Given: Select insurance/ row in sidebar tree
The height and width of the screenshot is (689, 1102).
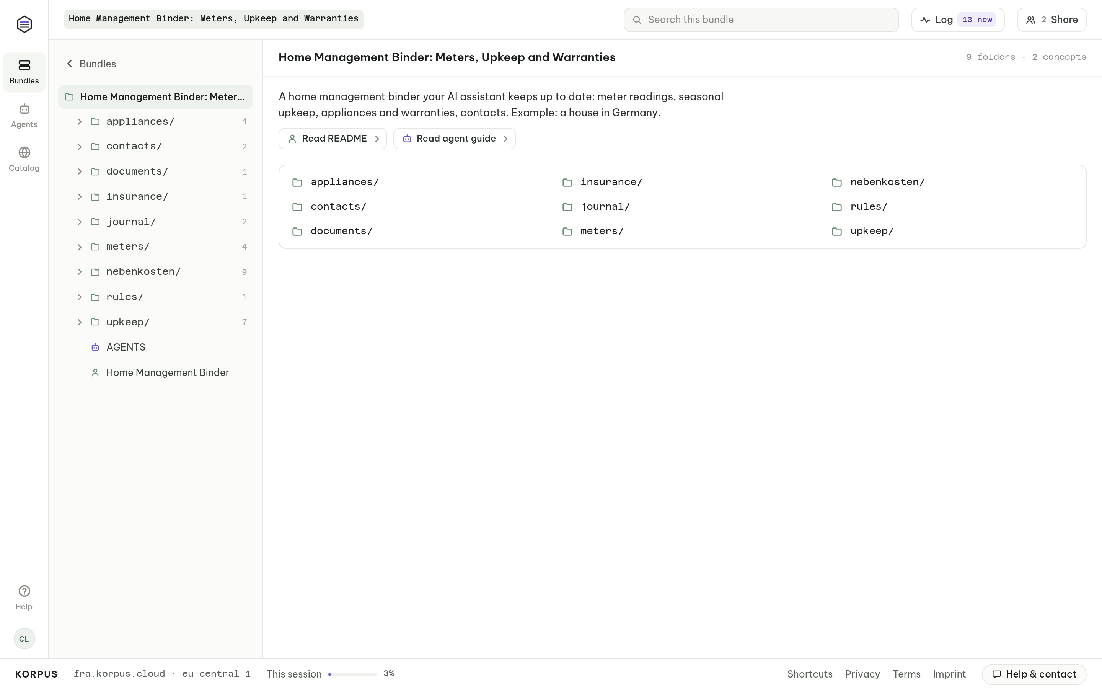Looking at the screenshot, I should click(156, 197).
